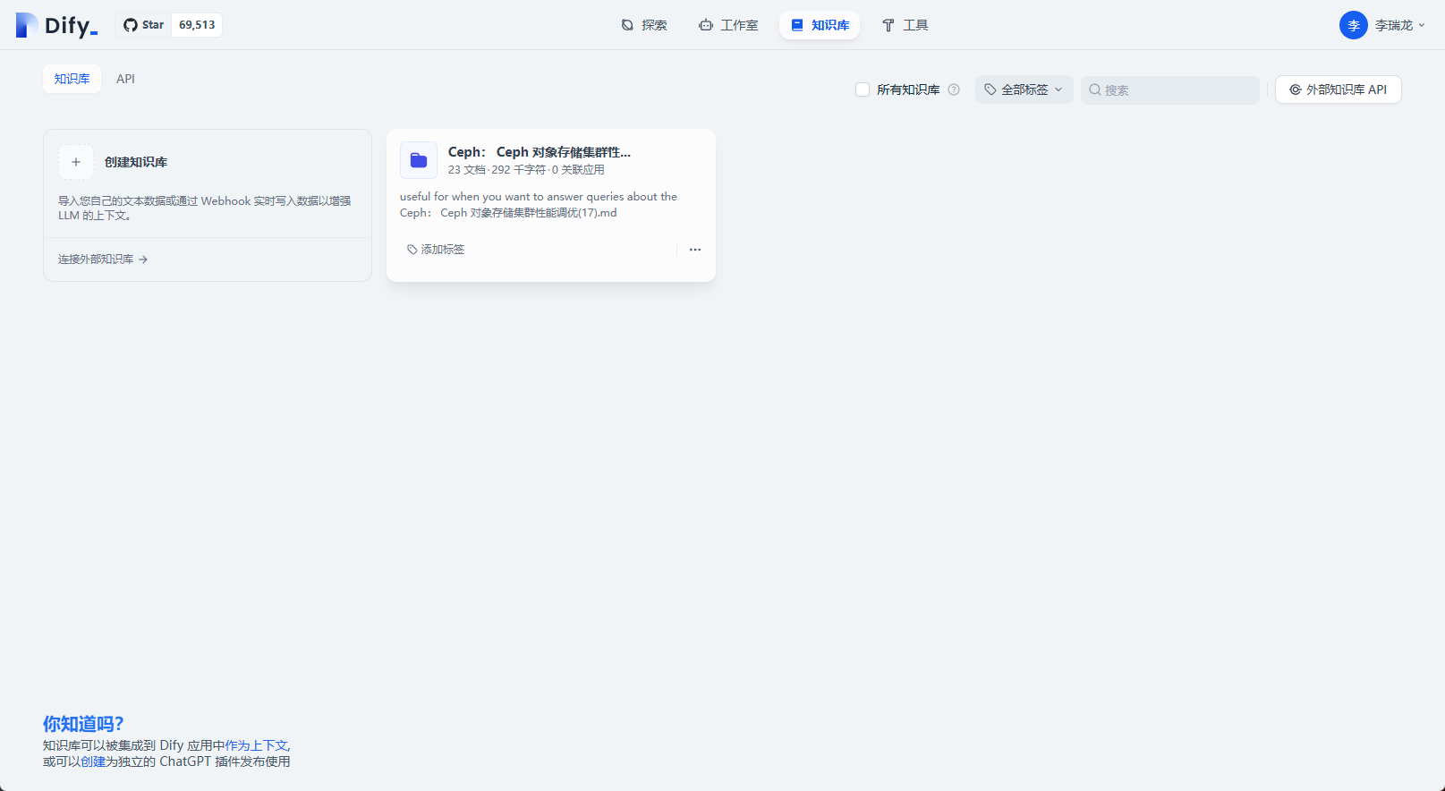Viewport: 1445px width, 791px height.
Task: Click the Dify logo
Action: click(x=56, y=25)
